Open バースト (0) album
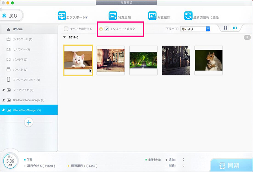This screenshot has width=253, height=176. coord(29,70)
